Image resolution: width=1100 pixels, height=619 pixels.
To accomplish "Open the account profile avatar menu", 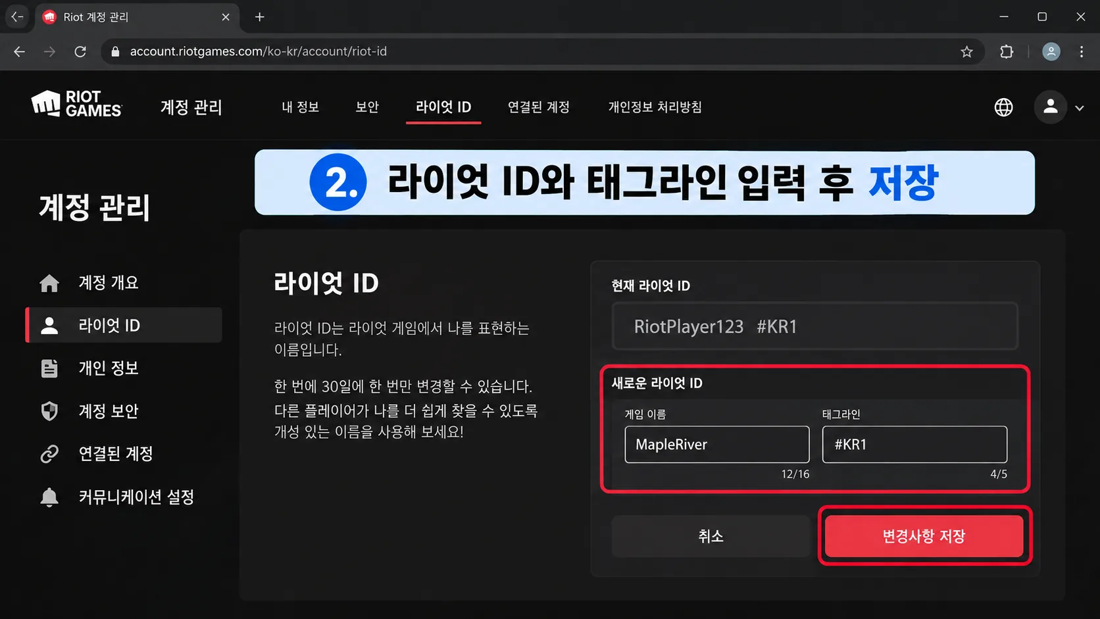I will tap(1050, 107).
